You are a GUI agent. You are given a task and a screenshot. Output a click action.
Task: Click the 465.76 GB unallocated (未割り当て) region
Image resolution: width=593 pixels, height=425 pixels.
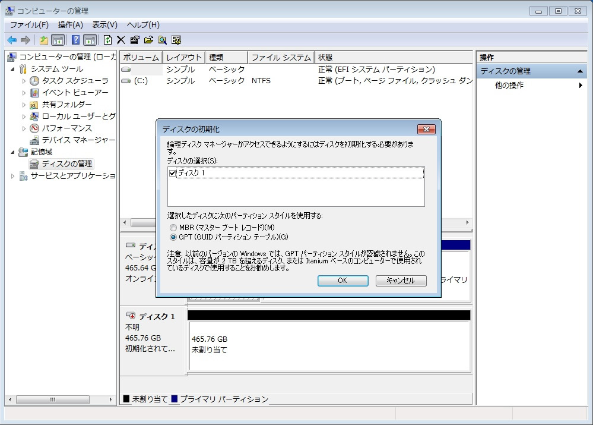329,346
